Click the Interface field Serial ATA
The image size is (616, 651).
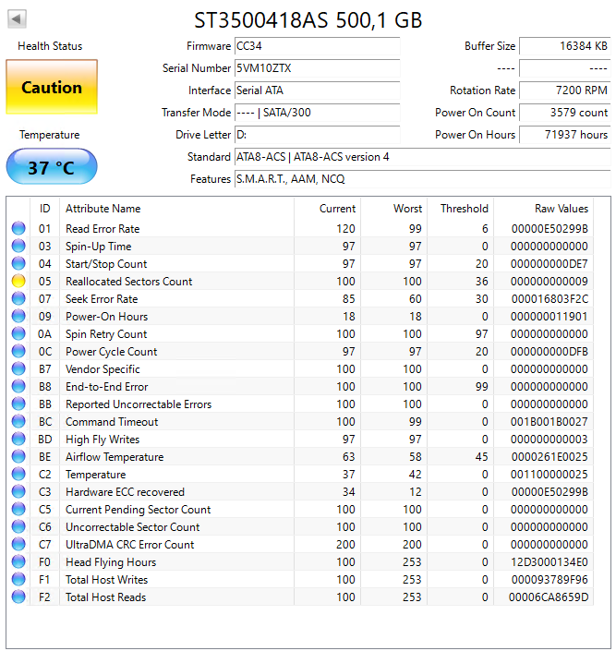point(318,90)
